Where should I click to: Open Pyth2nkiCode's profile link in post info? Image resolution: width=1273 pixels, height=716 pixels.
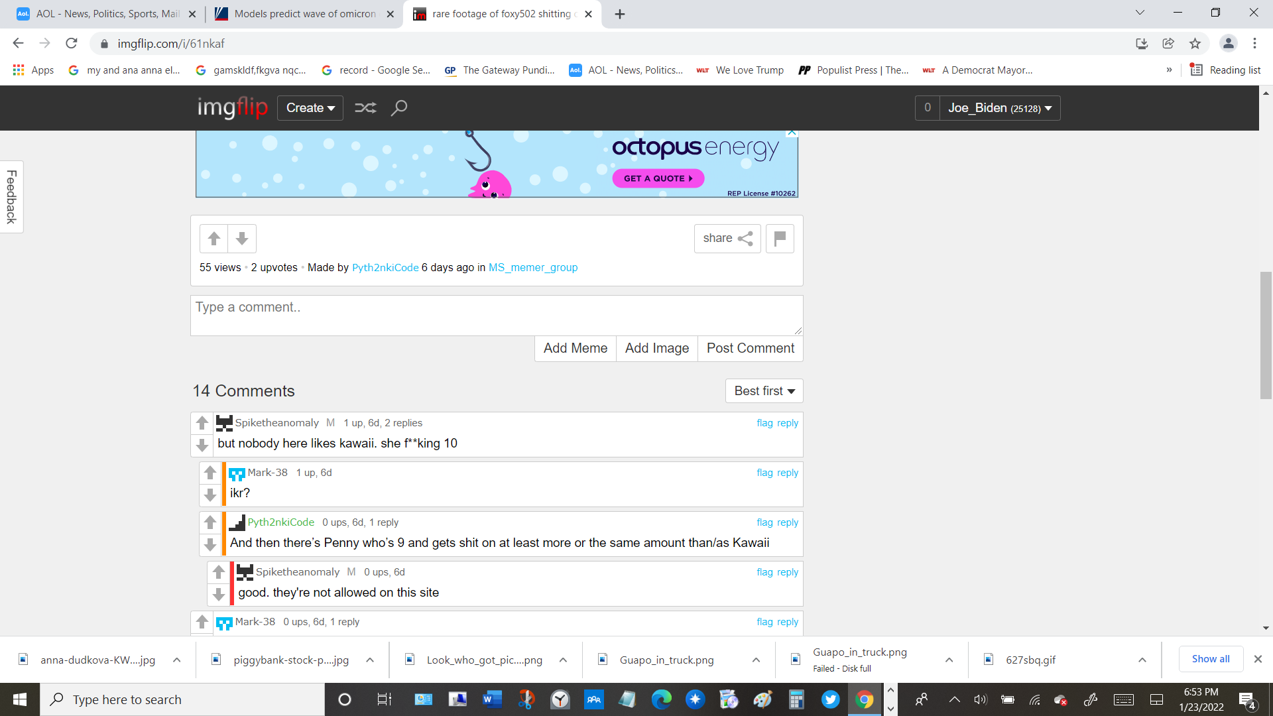(x=385, y=268)
